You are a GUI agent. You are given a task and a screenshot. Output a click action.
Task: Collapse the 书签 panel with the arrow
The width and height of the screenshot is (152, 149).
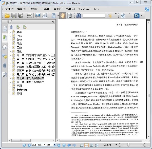53,22
